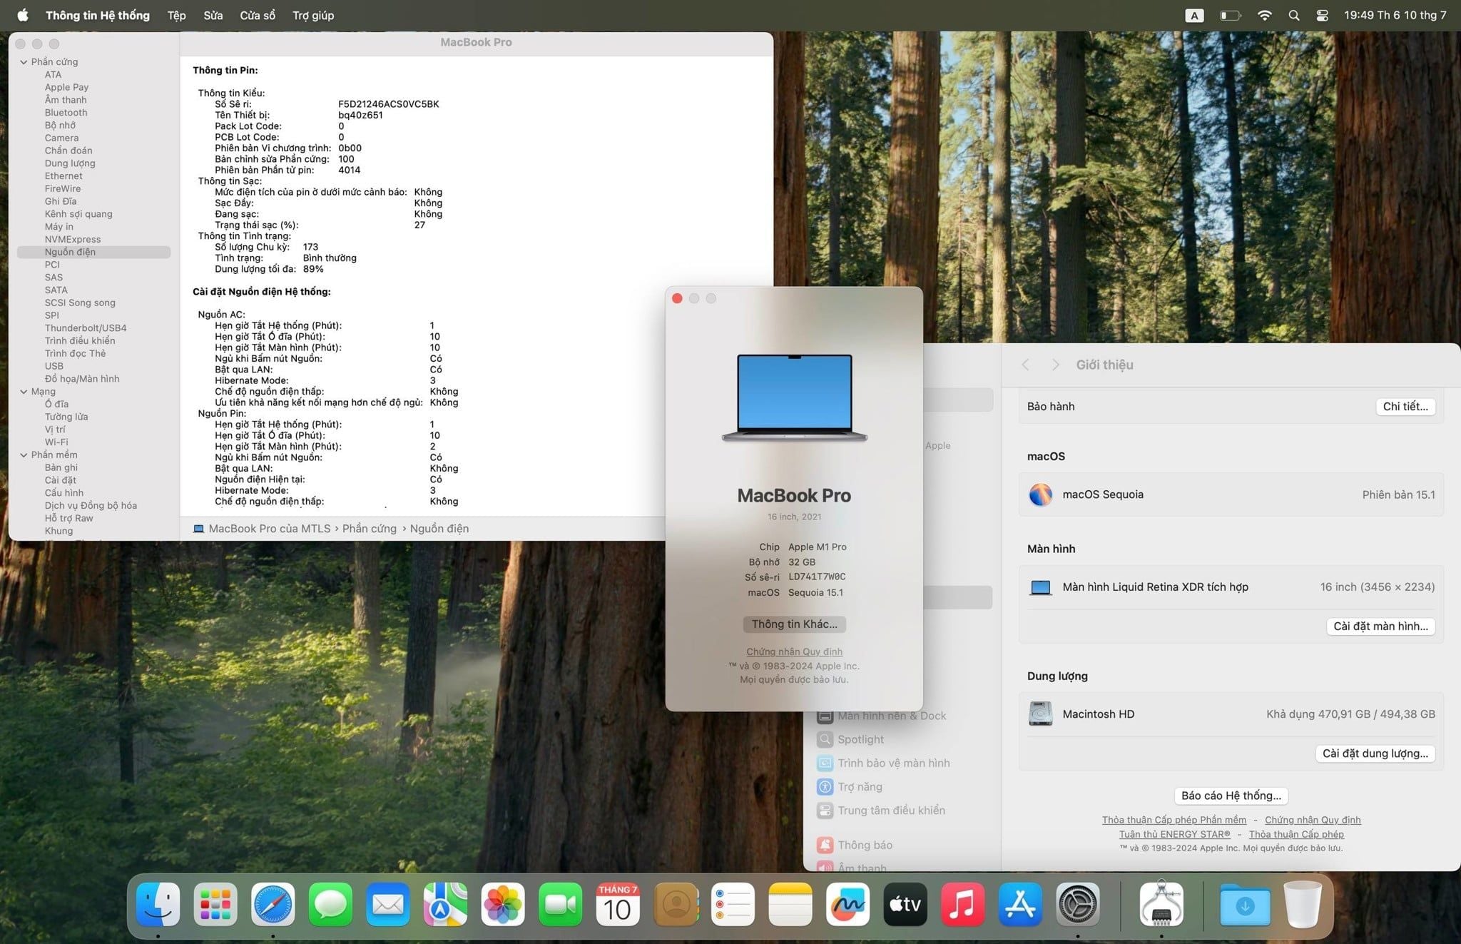Select Wi-Fi under Mạng

56,442
